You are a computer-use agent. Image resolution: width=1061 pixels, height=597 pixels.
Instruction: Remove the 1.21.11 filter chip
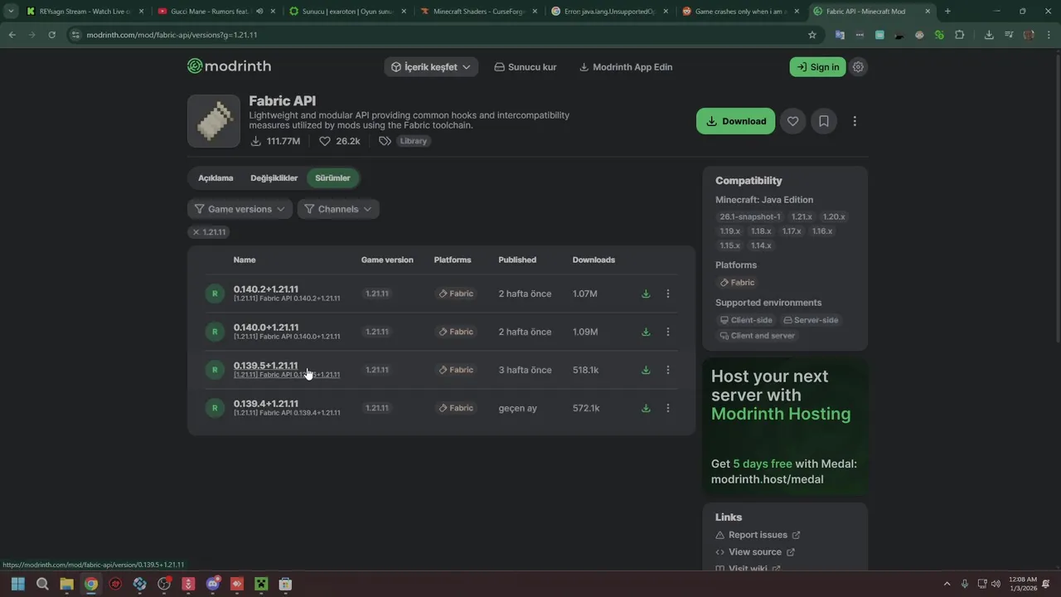tap(209, 232)
